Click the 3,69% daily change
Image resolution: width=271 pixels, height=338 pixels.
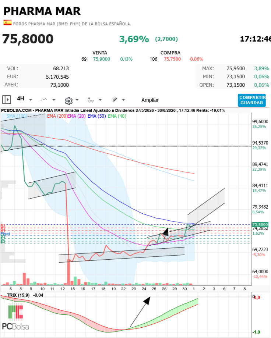(134, 39)
